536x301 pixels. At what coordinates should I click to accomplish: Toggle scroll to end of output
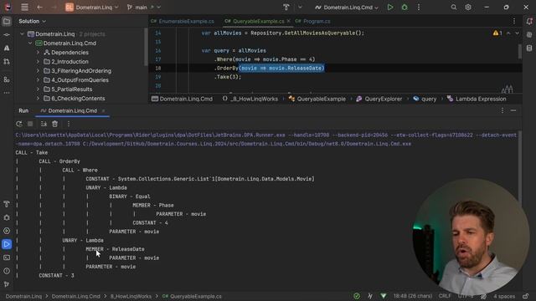(x=44, y=124)
